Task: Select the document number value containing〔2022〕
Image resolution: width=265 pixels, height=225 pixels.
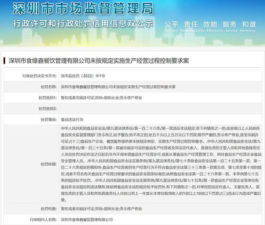Action: (83, 76)
